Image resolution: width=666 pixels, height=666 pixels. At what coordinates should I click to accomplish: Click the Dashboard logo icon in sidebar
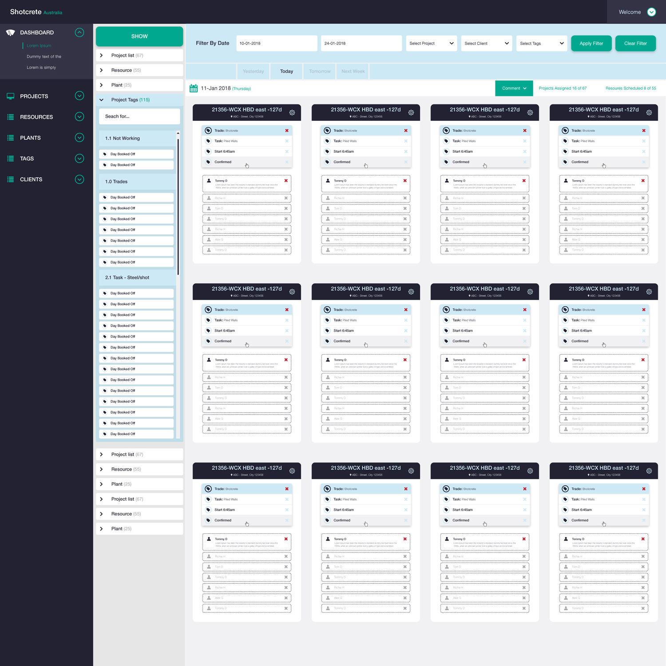pos(11,32)
